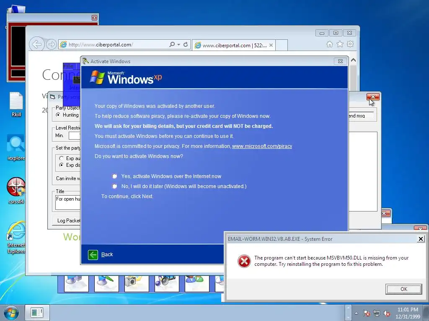Image resolution: width=429 pixels, height=321 pixels.
Task: Select the Exp au radio option
Action: tap(61, 158)
